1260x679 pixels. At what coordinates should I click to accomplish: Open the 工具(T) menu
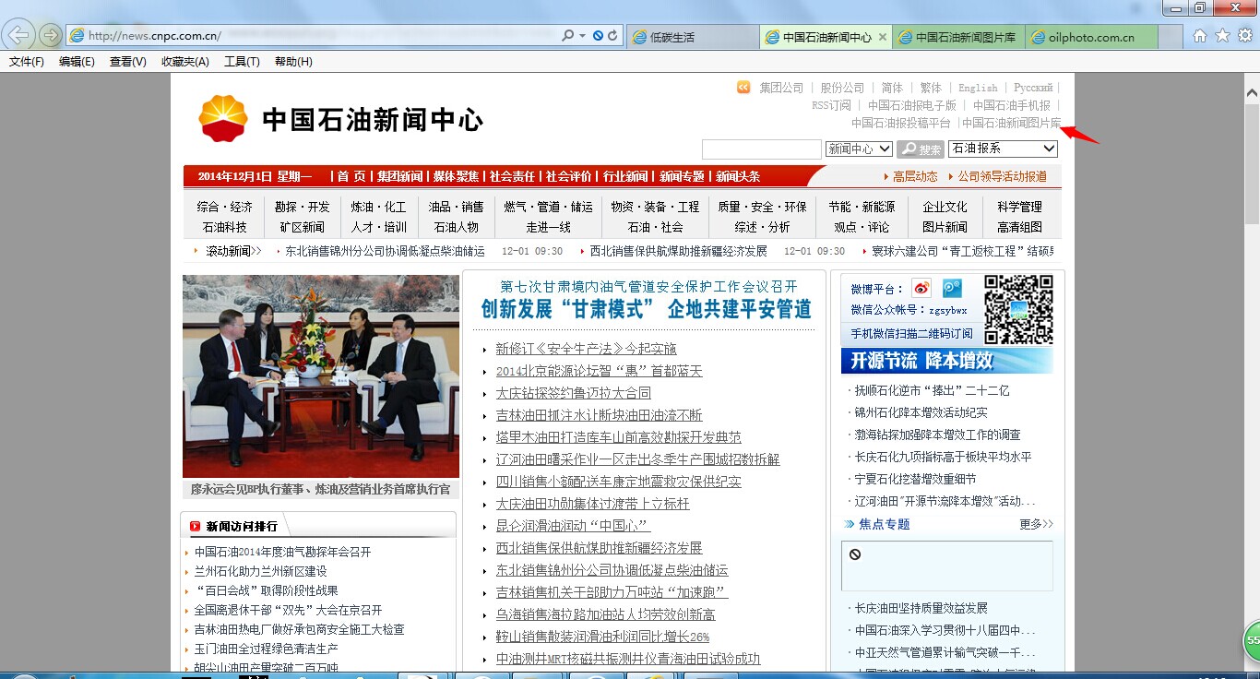[242, 62]
